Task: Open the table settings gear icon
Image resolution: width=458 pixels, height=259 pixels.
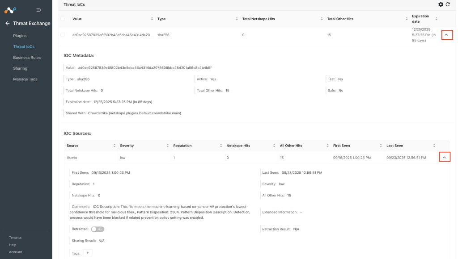Action: (441, 4)
